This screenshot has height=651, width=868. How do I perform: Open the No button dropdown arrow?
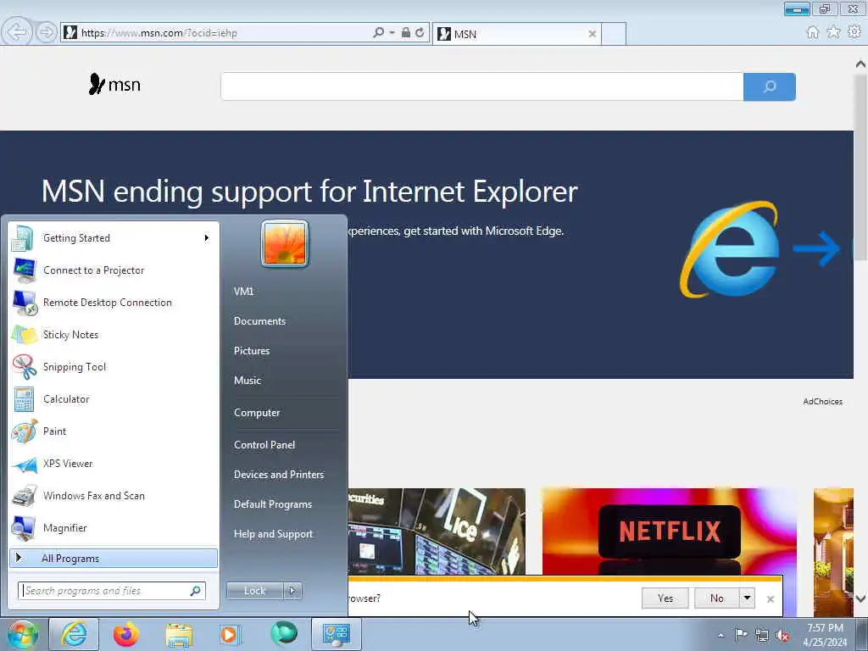(x=748, y=598)
